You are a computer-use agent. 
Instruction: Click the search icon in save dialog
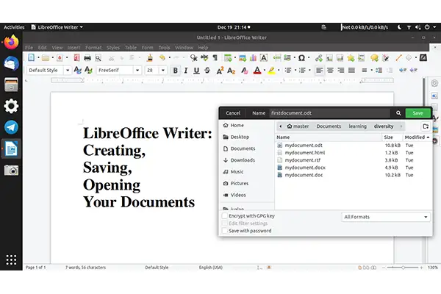pos(398,113)
